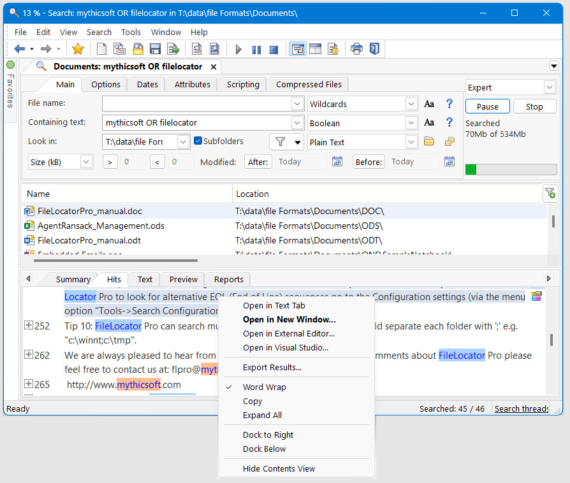570x483 pixels.
Task: Select AgentRansack_Management.ods result row
Action: (x=285, y=226)
